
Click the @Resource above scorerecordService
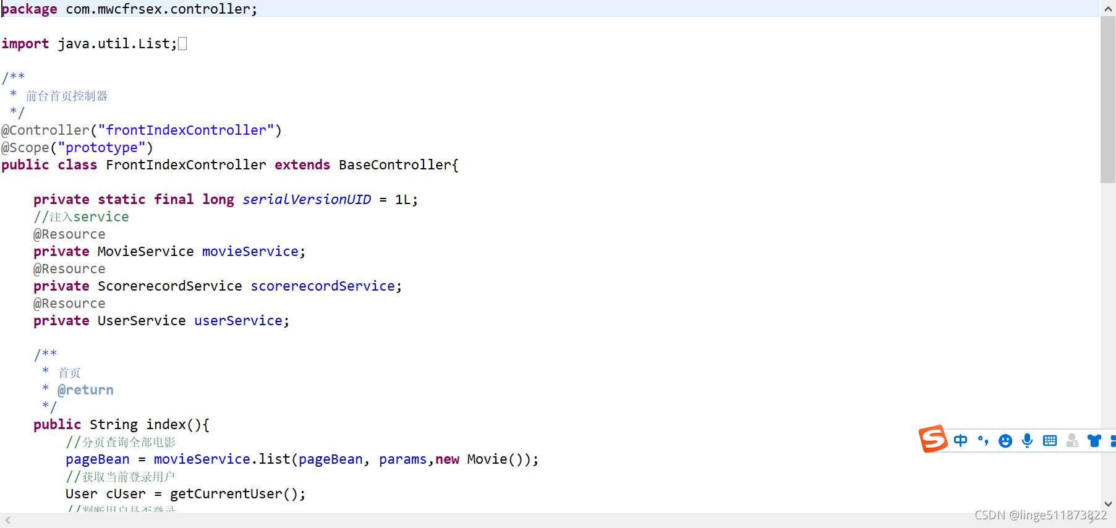click(69, 269)
